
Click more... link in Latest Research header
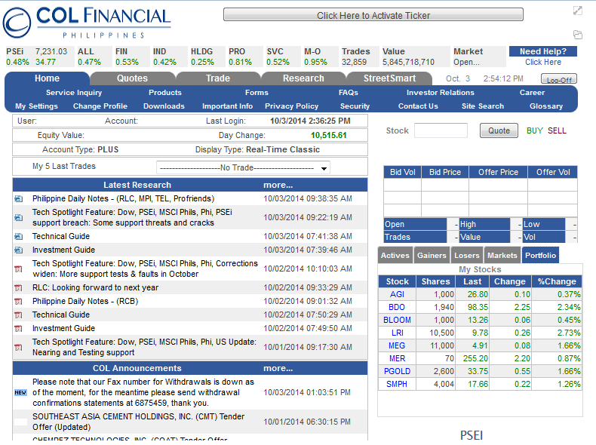click(278, 185)
